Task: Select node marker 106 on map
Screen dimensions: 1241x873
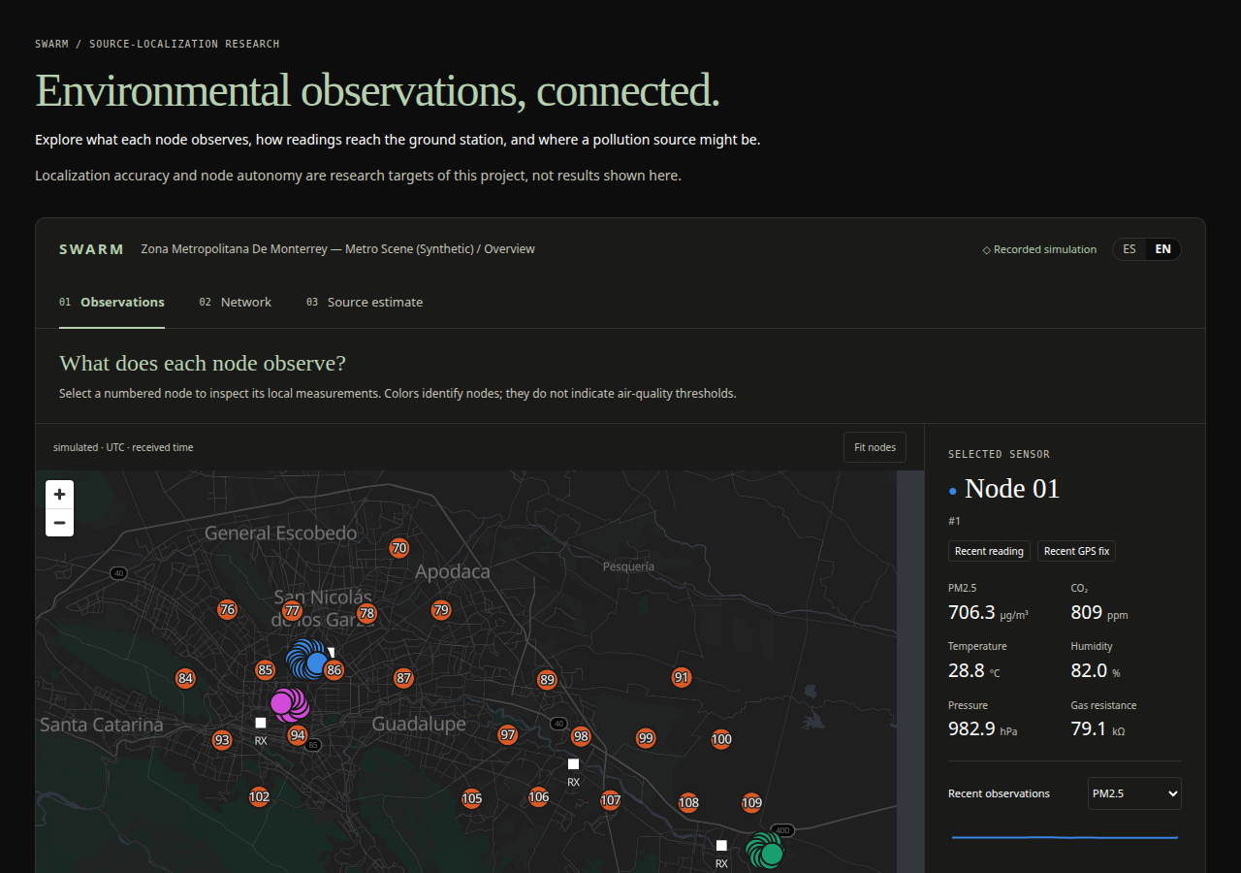Action: tap(539, 797)
